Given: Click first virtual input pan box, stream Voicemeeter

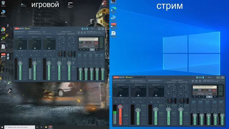Looking at the screenshot, I should [x=170, y=101].
